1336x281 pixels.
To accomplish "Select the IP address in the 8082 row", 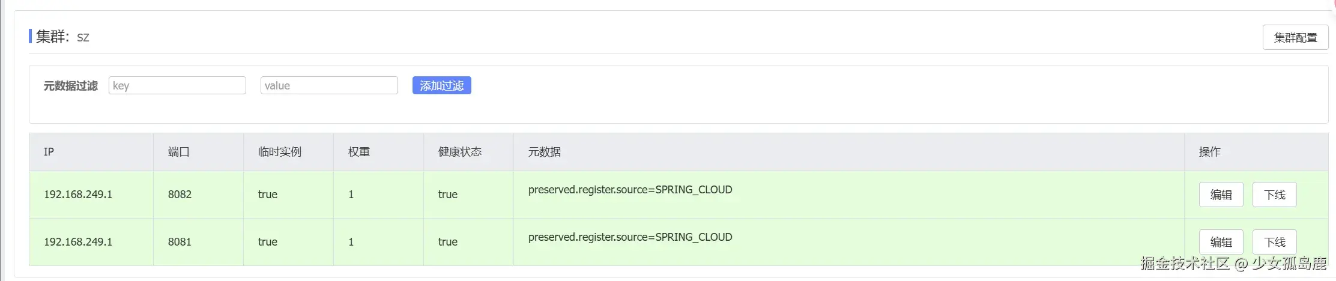I will pyautogui.click(x=78, y=195).
